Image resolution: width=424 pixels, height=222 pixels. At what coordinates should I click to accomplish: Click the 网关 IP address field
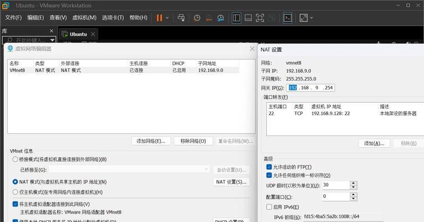(310, 88)
